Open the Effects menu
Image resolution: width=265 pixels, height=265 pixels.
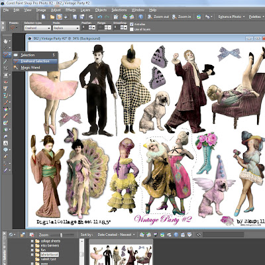(70, 10)
